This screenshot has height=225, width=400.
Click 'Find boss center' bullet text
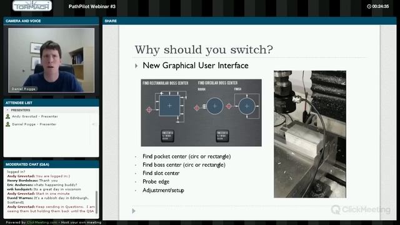184,165
